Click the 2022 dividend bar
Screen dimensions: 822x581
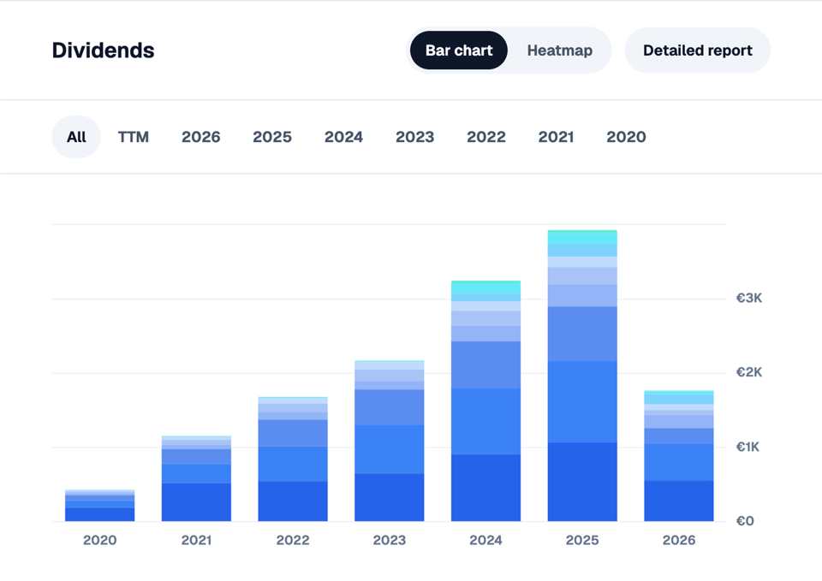point(293,459)
